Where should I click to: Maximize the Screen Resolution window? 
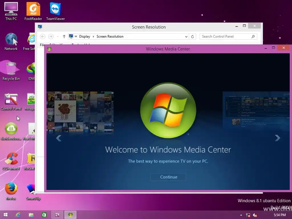(244, 26)
